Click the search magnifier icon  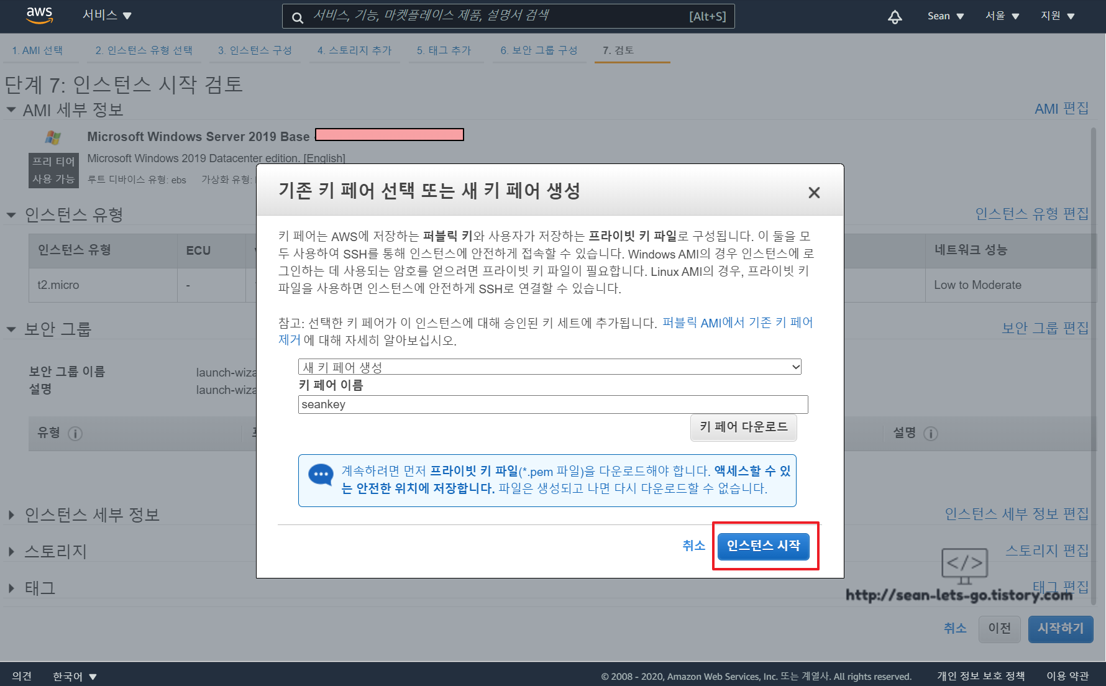point(298,17)
